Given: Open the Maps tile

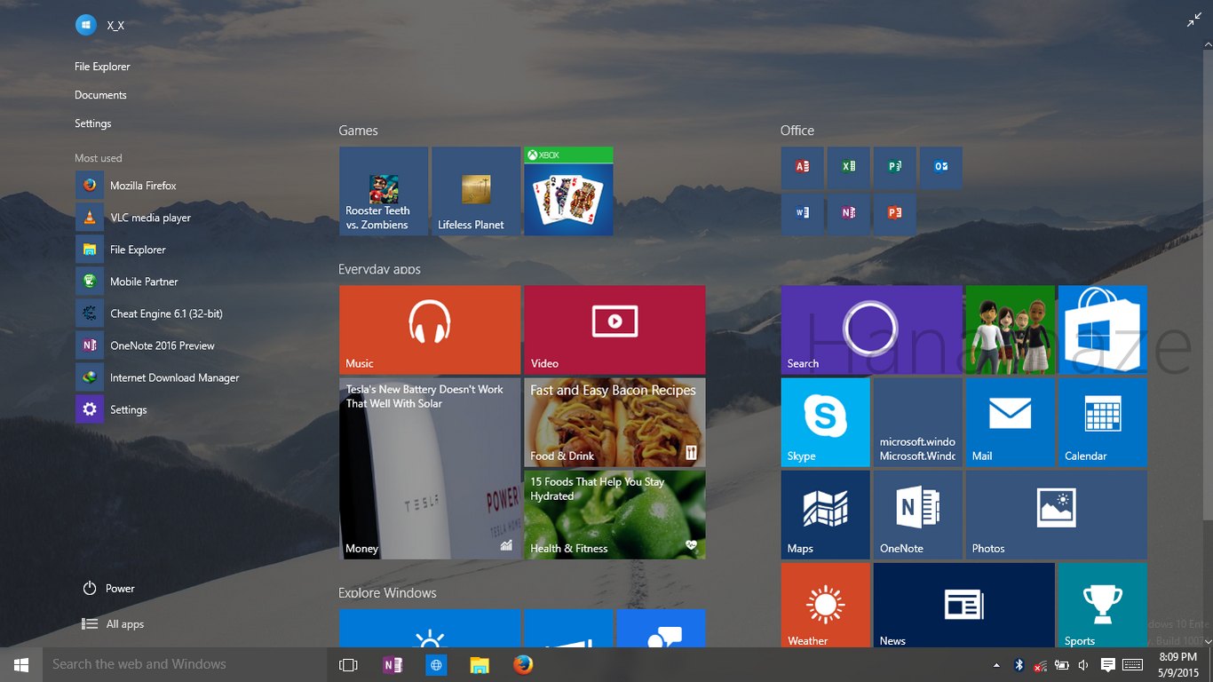Looking at the screenshot, I should (x=825, y=514).
